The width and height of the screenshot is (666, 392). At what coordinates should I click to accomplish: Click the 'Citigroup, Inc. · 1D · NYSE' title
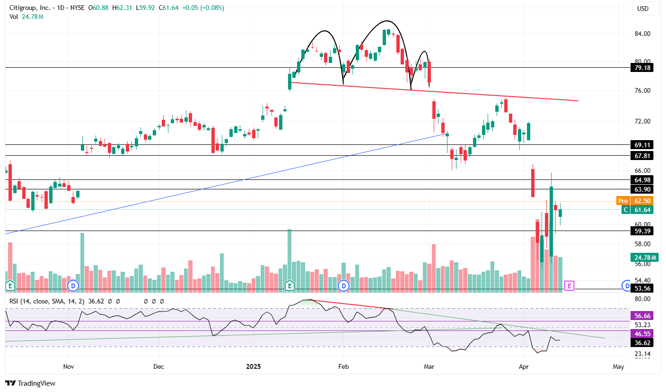[46, 8]
